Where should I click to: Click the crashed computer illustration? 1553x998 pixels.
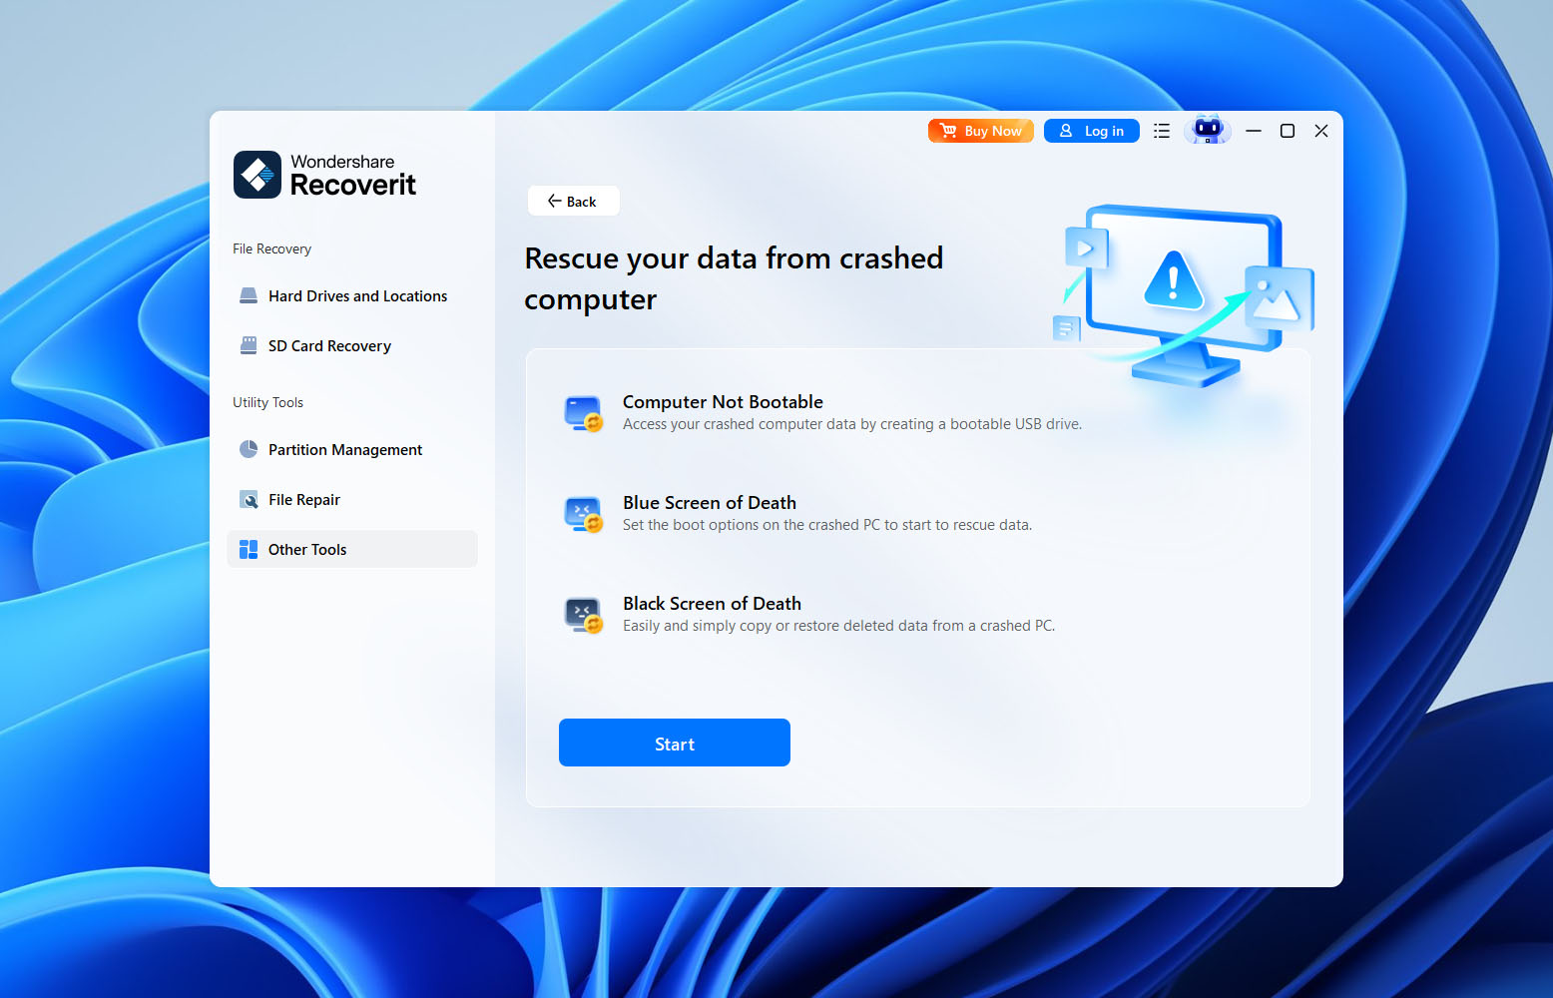pyautogui.click(x=1184, y=294)
